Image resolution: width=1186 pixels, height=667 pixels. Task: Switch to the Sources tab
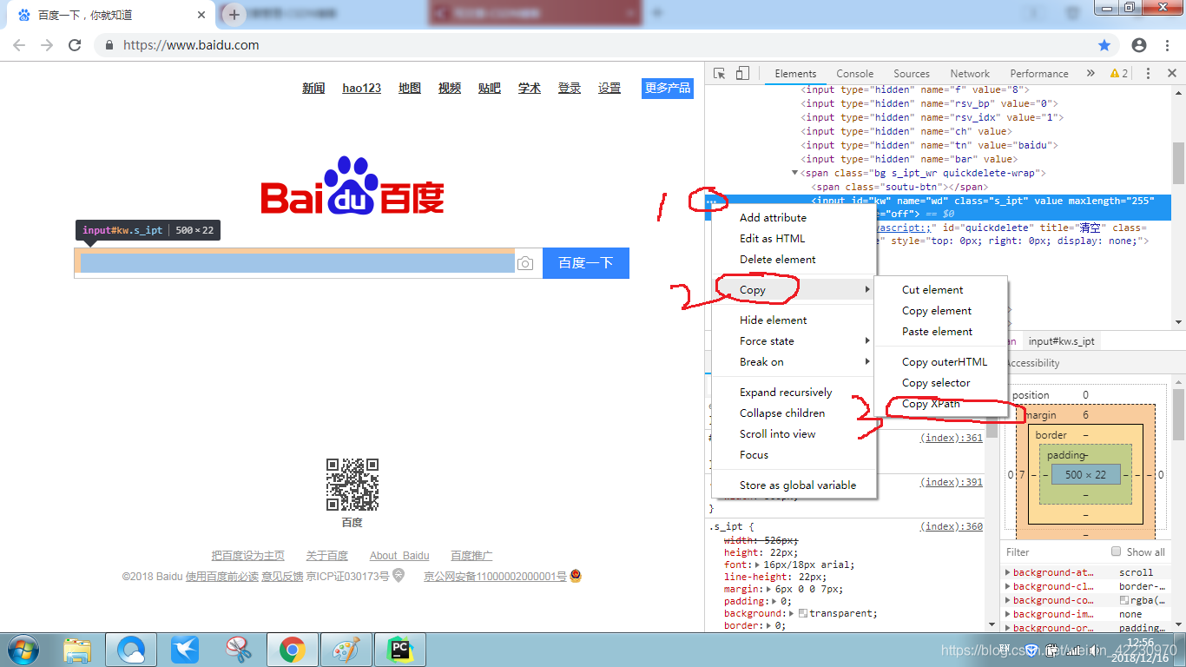click(x=912, y=74)
